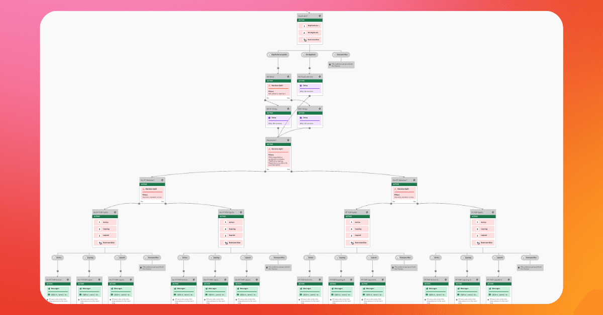Click the Delay clock icon in Alt 1 Delay node
Image resolution: width=603 pixels, height=315 pixels.
300,118
